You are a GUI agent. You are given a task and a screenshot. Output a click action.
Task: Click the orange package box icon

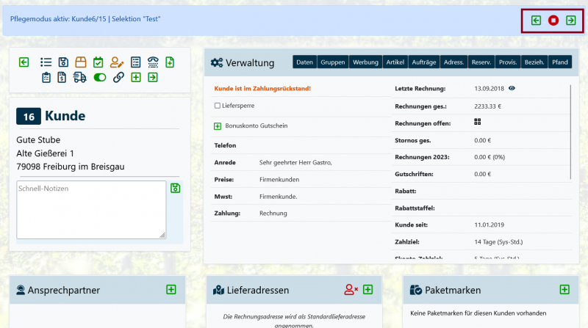[81, 62]
